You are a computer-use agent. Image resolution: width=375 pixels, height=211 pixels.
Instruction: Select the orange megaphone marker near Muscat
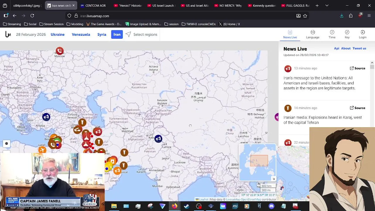tap(117, 171)
